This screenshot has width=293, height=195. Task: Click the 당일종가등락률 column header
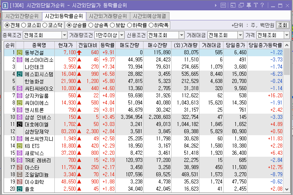[265, 45]
